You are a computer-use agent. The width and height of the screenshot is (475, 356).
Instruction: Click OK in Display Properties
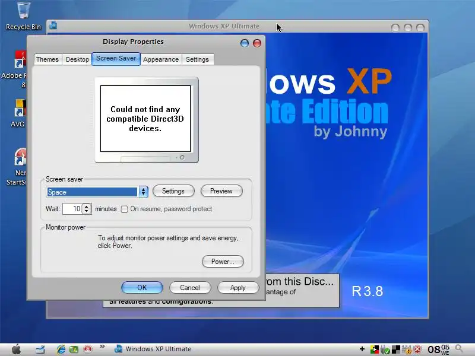click(x=142, y=288)
